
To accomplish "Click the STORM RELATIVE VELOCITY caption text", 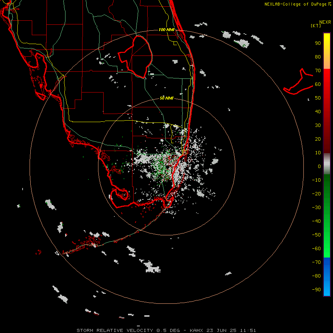I will [x=115, y=330].
